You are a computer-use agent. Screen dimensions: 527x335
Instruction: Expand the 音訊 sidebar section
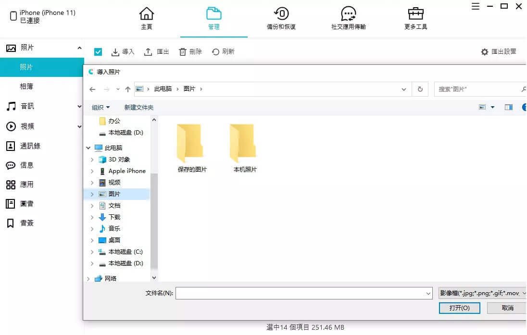pyautogui.click(x=79, y=107)
